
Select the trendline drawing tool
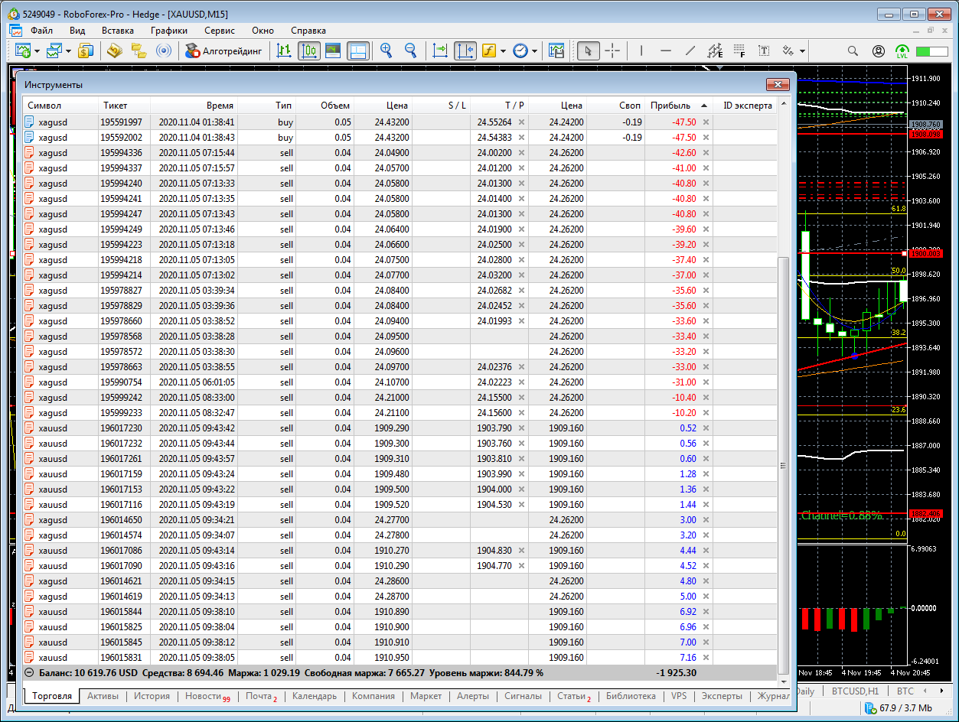(x=690, y=50)
